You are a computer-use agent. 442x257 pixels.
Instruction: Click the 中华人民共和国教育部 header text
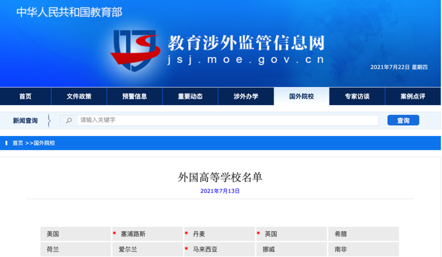coord(69,12)
